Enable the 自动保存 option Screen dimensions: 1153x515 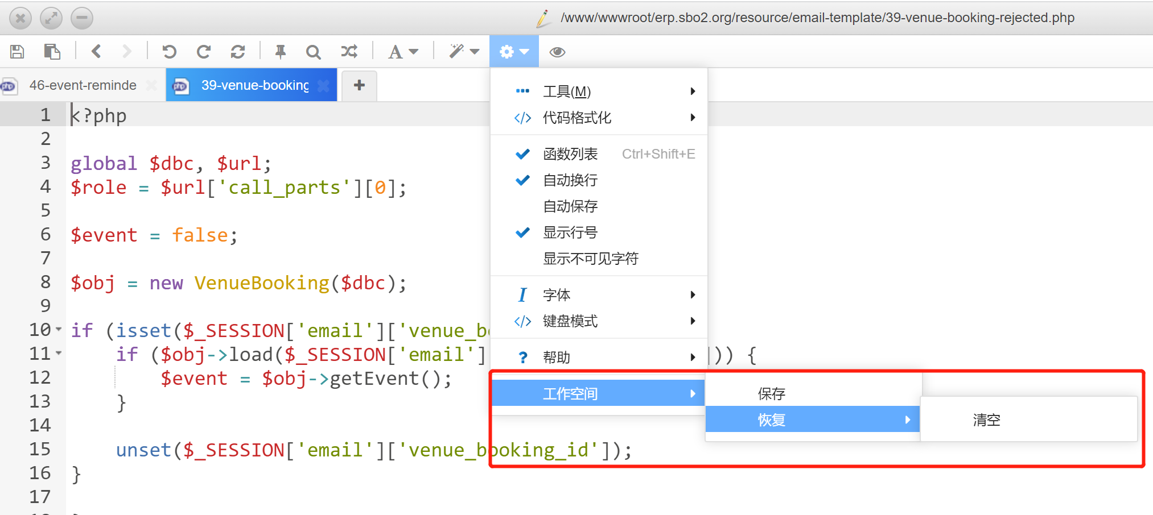coord(599,206)
